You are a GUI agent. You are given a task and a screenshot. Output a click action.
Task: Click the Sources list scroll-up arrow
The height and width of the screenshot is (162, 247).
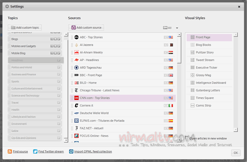pos(179,35)
